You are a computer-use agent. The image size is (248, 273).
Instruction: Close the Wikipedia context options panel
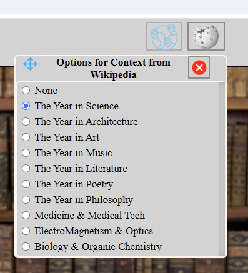pyautogui.click(x=199, y=67)
